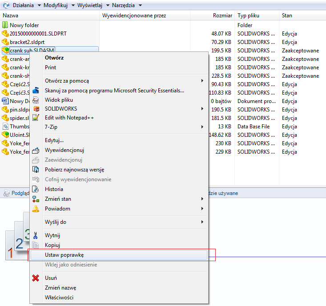Choose Właściwości in the context menu
Screen dimensions: 326x306
tap(59, 298)
